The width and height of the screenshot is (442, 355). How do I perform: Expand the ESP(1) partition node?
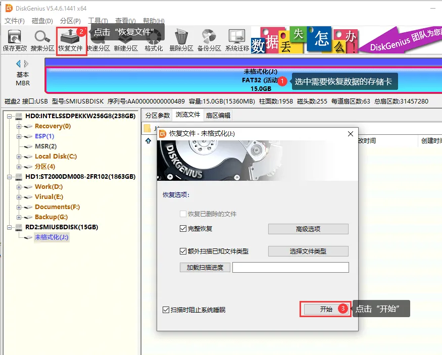(x=19, y=136)
